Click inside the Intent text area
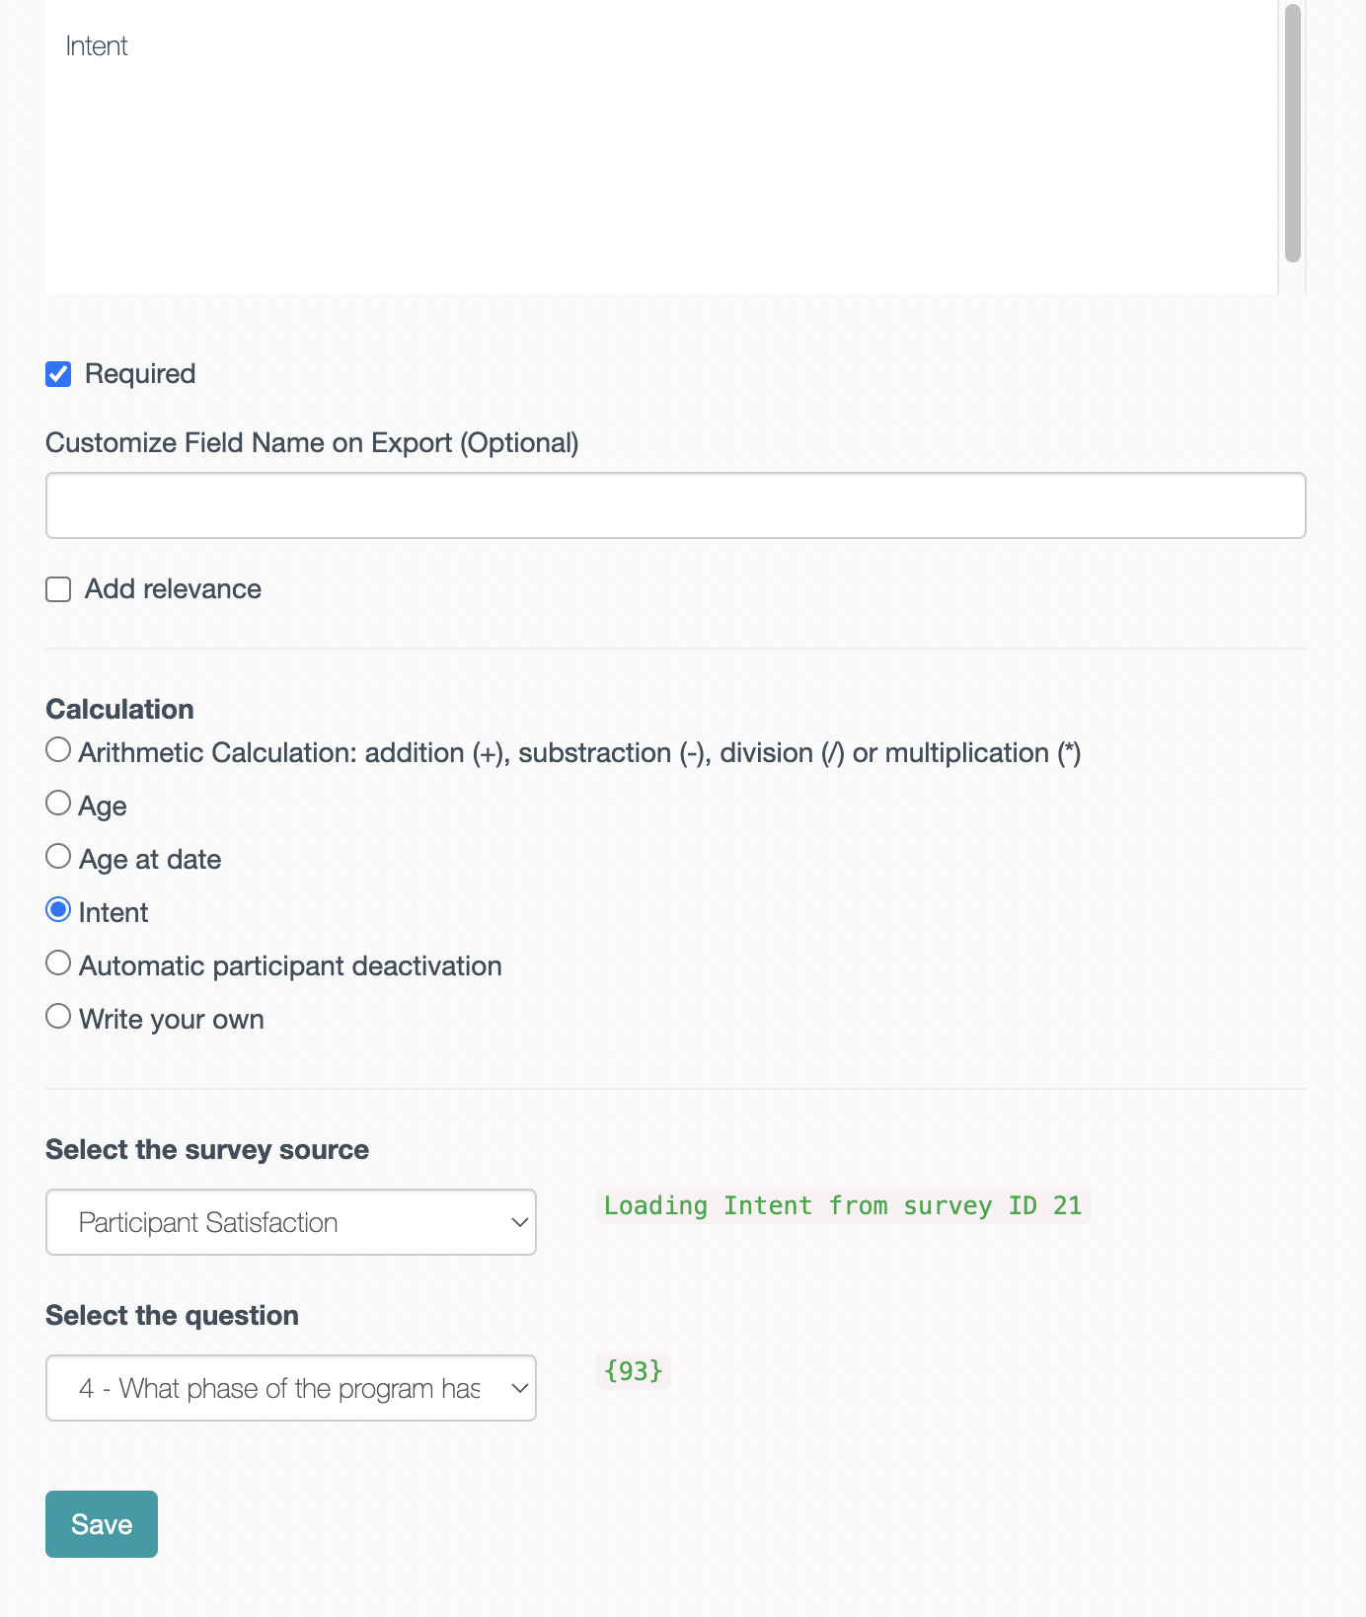 click(x=661, y=148)
